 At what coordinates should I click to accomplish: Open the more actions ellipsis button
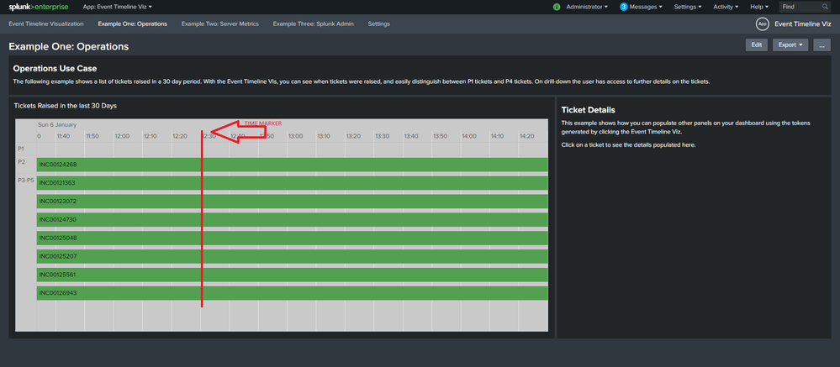822,45
